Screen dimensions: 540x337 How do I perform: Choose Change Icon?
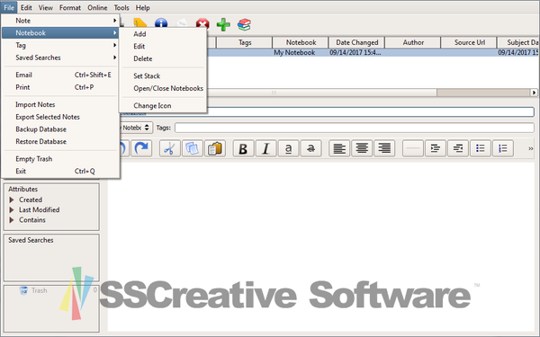pyautogui.click(x=163, y=105)
